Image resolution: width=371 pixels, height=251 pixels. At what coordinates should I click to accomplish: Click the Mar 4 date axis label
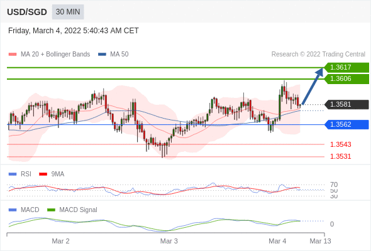click(277, 241)
